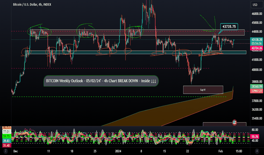Image resolution: width=264 pixels, height=155 pixels.
Task: Click the red price label 42724.26
Action: (257, 48)
